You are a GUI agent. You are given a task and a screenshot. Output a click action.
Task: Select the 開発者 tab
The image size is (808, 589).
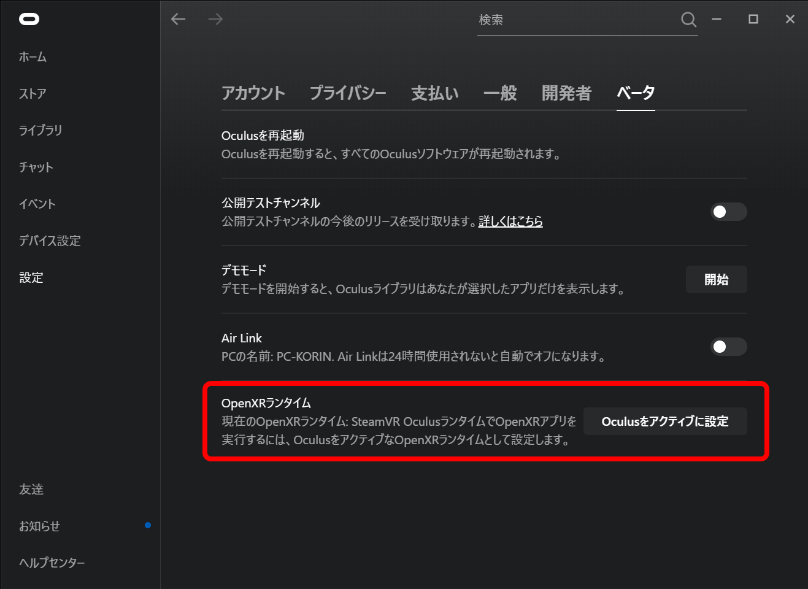point(566,93)
